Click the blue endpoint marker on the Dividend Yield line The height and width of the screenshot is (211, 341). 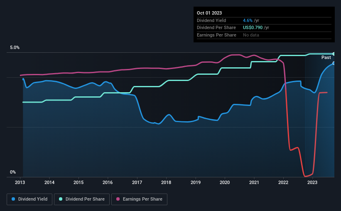pos(334,63)
